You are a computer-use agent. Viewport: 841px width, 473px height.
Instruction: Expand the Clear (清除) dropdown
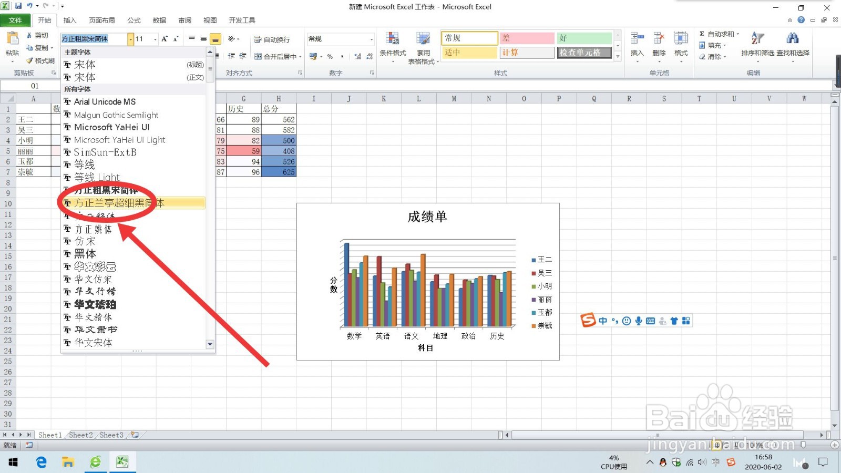click(725, 57)
